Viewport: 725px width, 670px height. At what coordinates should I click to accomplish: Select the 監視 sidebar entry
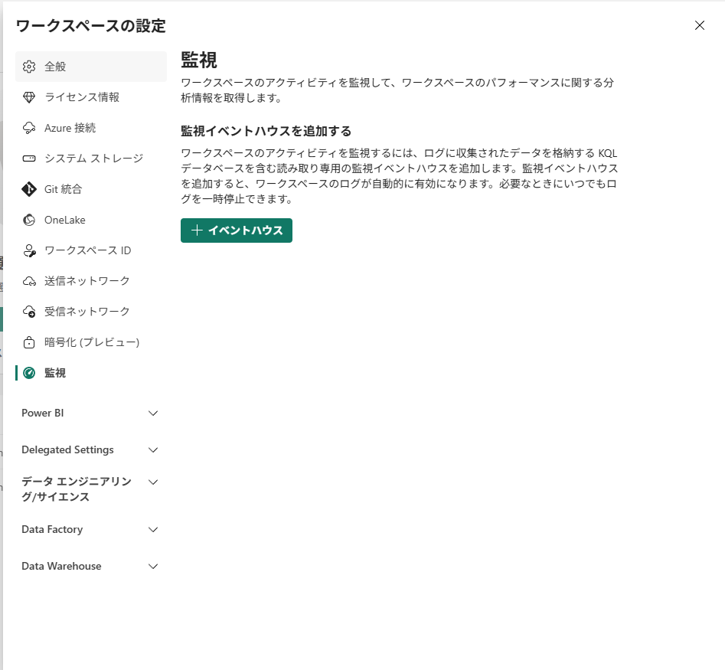coord(91,373)
